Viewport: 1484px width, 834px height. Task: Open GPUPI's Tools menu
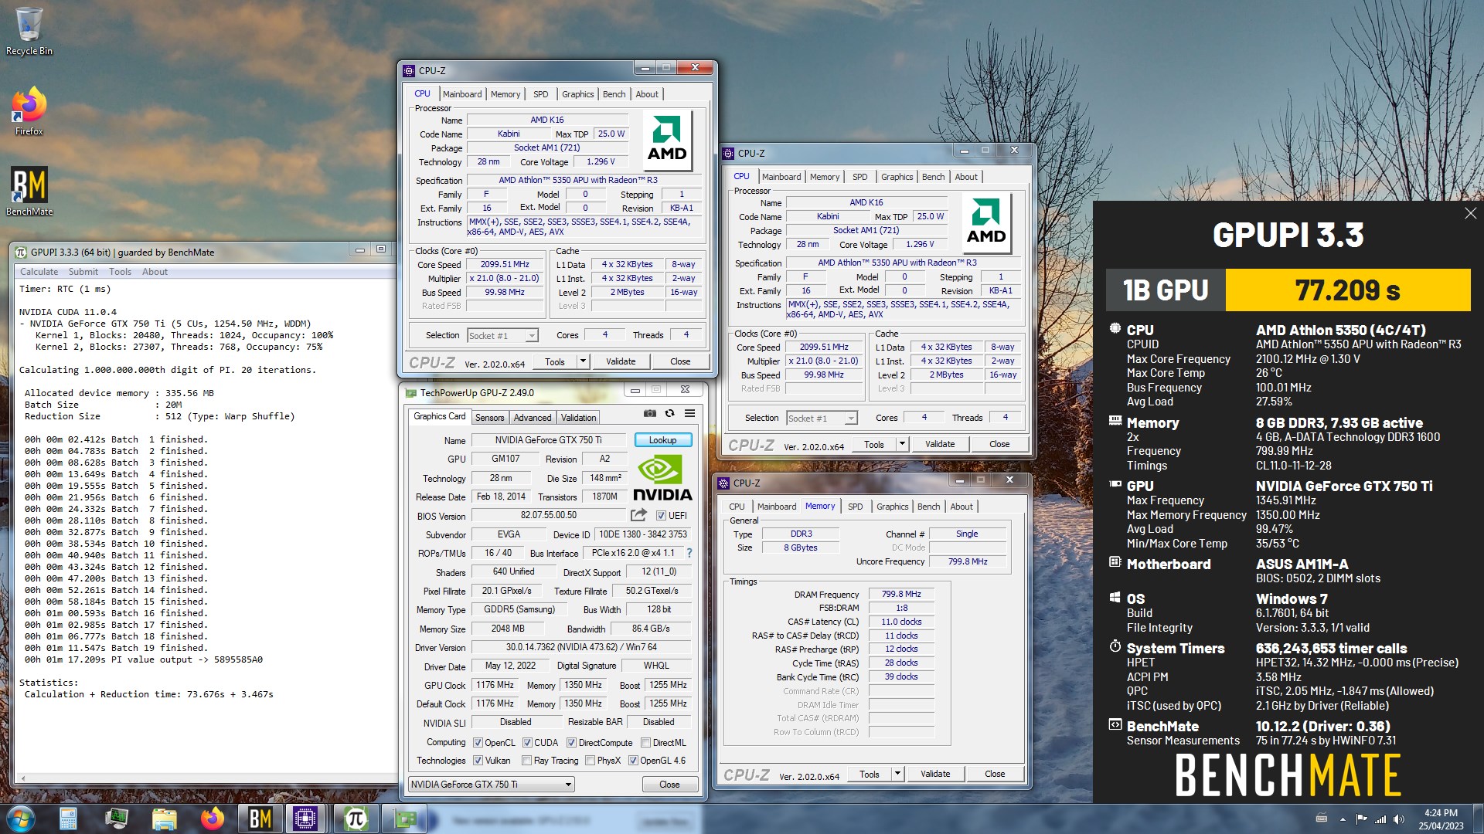pyautogui.click(x=120, y=272)
